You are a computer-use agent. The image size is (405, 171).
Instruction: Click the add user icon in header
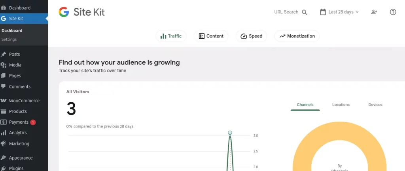tap(374, 12)
